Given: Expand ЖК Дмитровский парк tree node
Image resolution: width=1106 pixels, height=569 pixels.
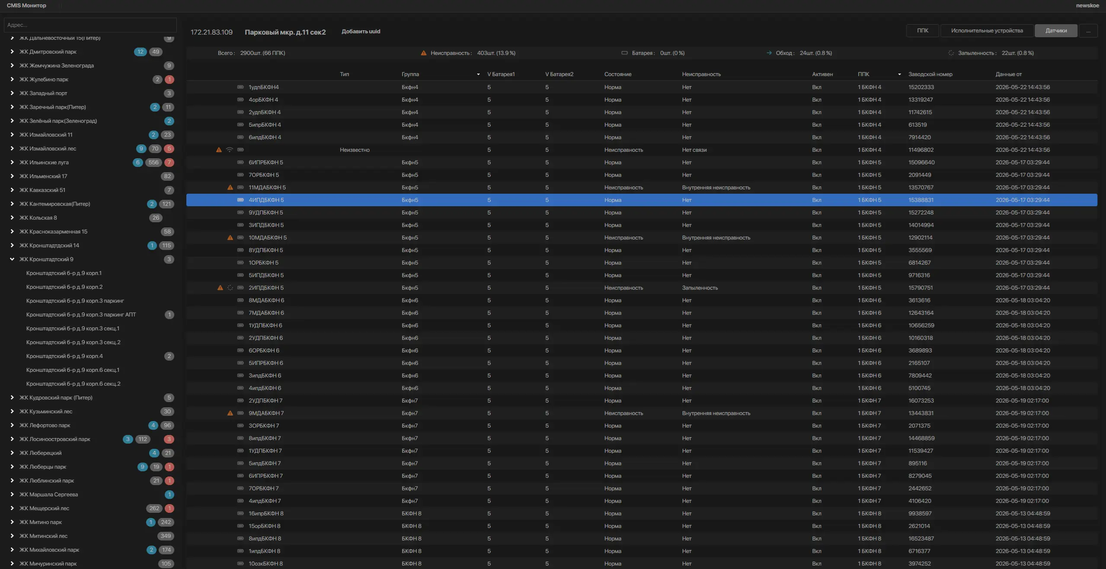Looking at the screenshot, I should click(12, 52).
